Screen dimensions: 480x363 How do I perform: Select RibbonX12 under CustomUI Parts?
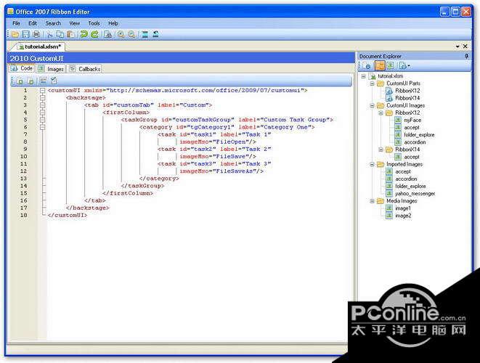[407, 91]
